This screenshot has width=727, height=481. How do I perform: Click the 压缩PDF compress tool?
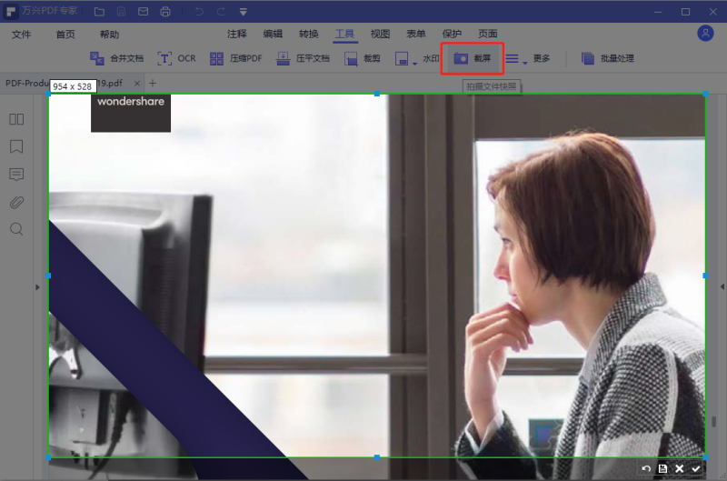235,58
